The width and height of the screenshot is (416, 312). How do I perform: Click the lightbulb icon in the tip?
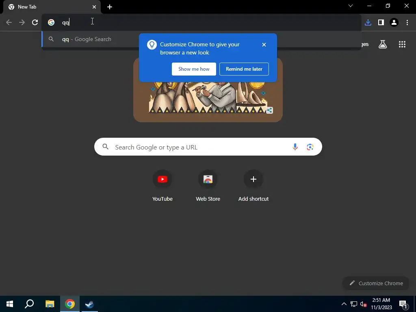(x=152, y=45)
